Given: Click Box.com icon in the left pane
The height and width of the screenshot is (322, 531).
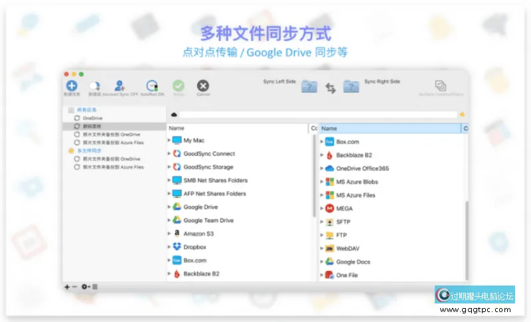Looking at the screenshot, I should pyautogui.click(x=177, y=260).
